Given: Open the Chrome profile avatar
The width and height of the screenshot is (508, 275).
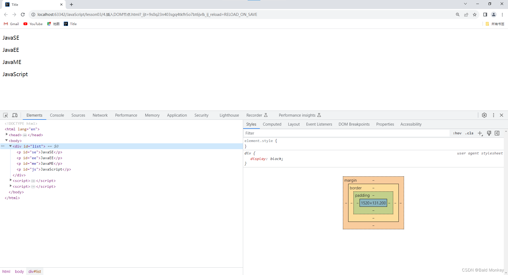Looking at the screenshot, I should (494, 15).
